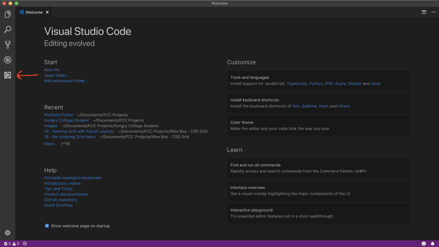Open recent Portfolio Folder
The width and height of the screenshot is (439, 247).
[x=58, y=115]
